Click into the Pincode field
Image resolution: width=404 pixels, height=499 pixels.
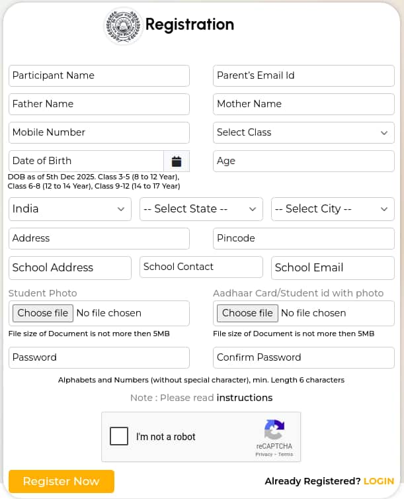[303, 239]
